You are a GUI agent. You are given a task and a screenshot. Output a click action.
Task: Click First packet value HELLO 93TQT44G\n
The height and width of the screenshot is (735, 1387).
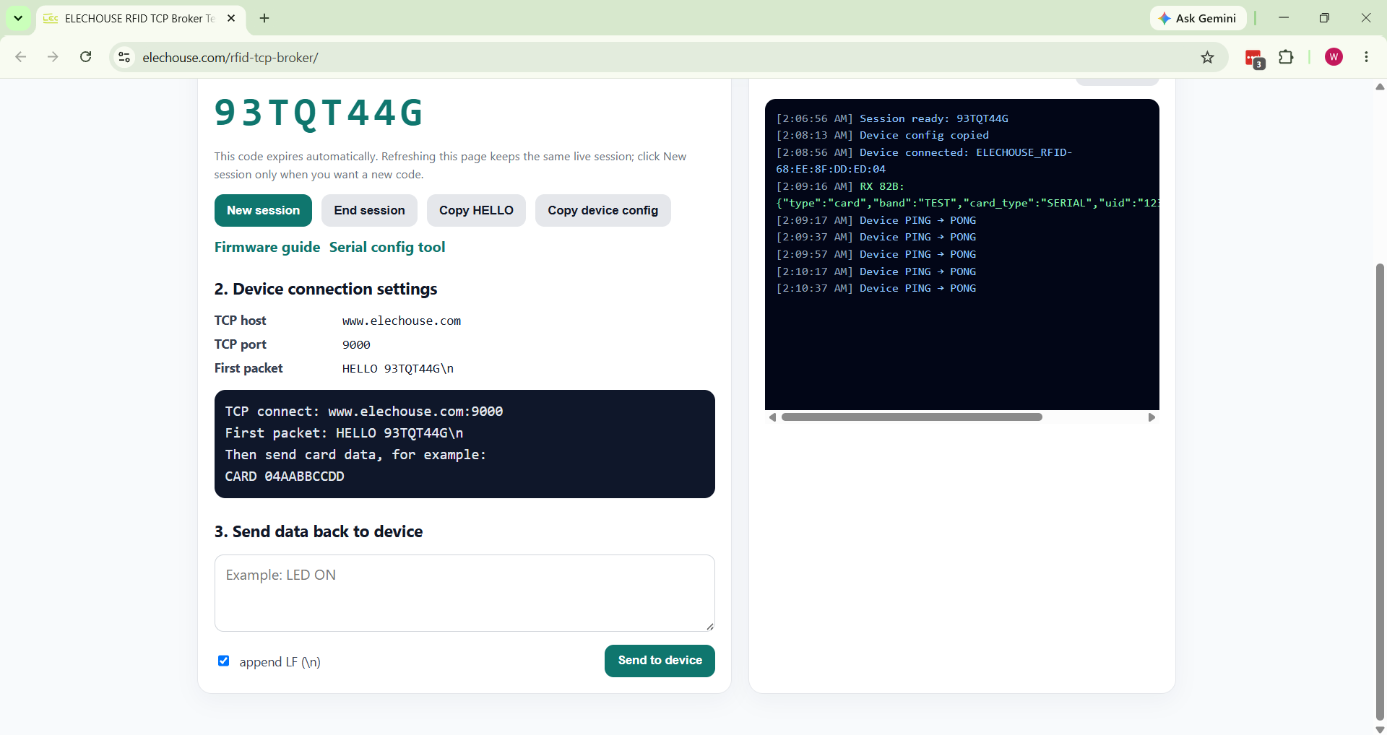click(398, 369)
